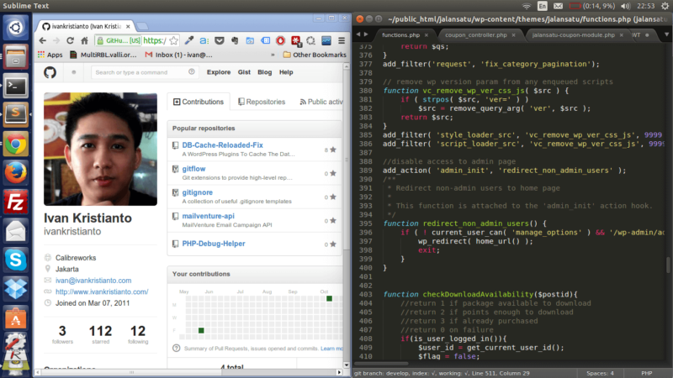This screenshot has width=673, height=378.
Task: Open keyboard layout En indicator
Action: click(543, 6)
